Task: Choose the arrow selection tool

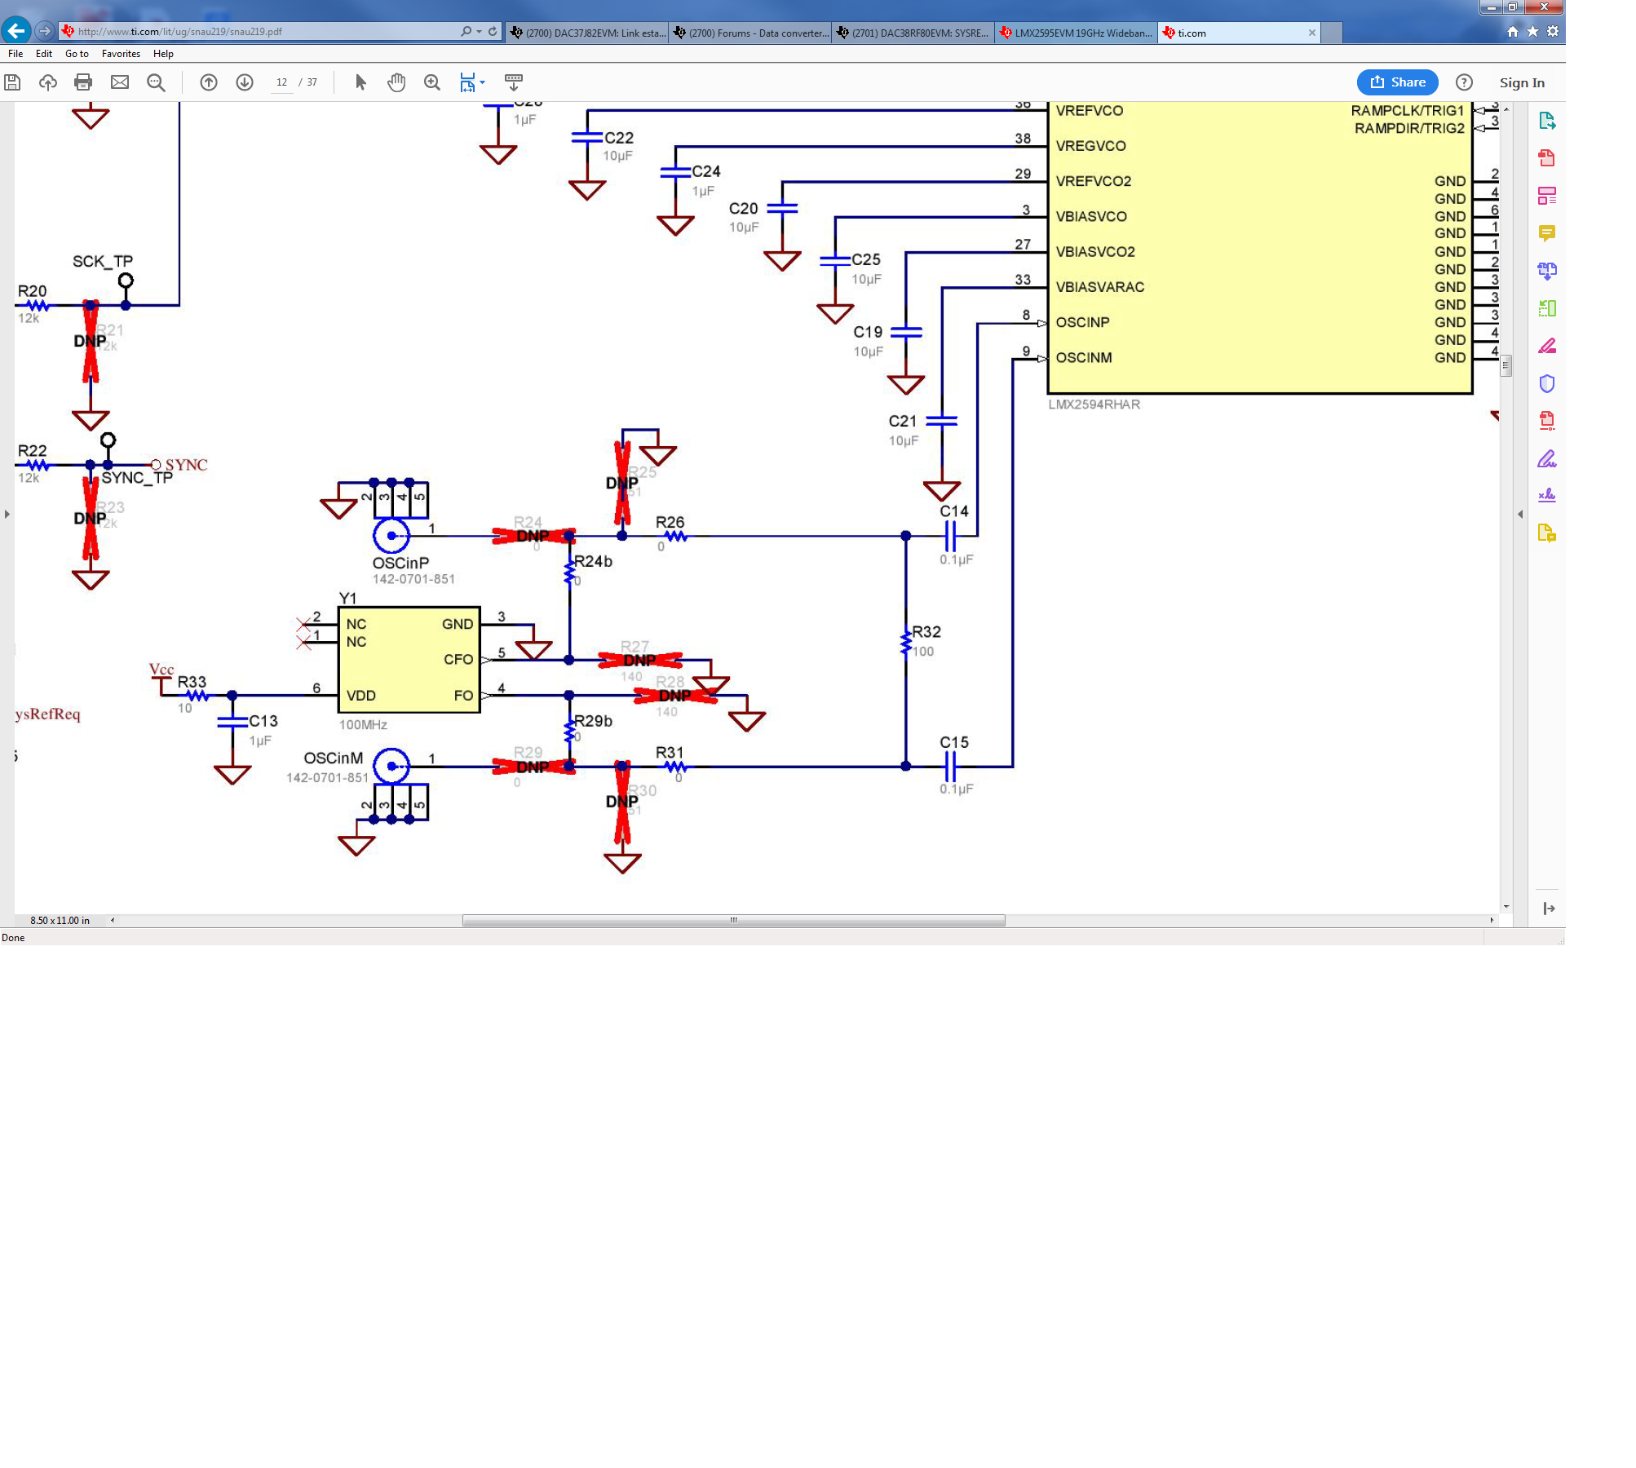Action: (x=361, y=82)
